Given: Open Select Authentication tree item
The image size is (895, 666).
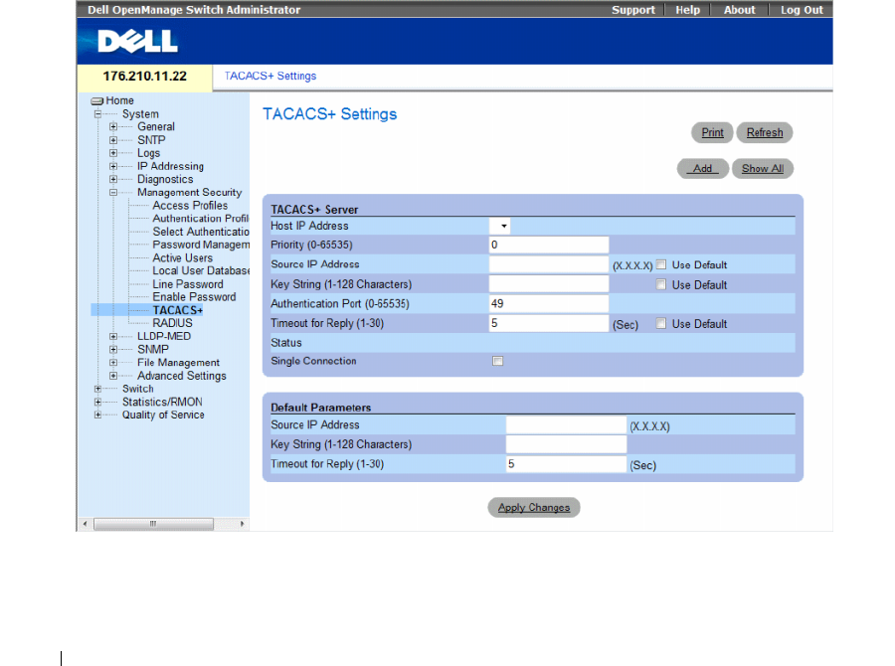Looking at the screenshot, I should click(x=200, y=232).
